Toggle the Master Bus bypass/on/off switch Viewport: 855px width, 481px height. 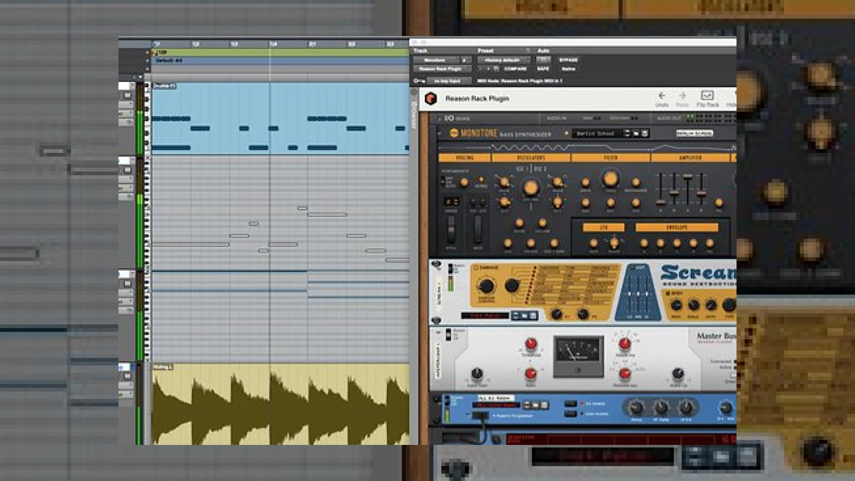pos(448,334)
